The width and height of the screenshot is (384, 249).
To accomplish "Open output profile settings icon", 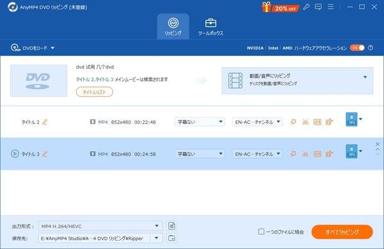I will click(172, 226).
